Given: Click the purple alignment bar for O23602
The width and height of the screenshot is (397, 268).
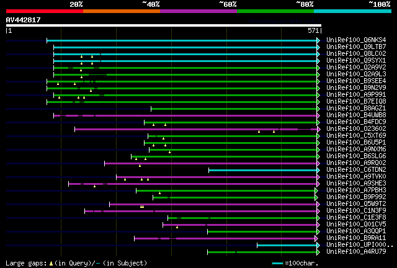Looking at the screenshot, I should click(x=196, y=129).
